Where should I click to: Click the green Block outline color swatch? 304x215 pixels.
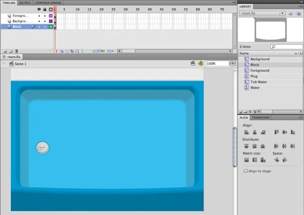[51, 27]
